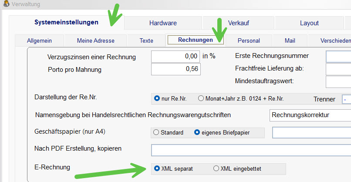Select Standard Geschäftspapier radio button
The width and height of the screenshot is (351, 182).
tap(168, 132)
